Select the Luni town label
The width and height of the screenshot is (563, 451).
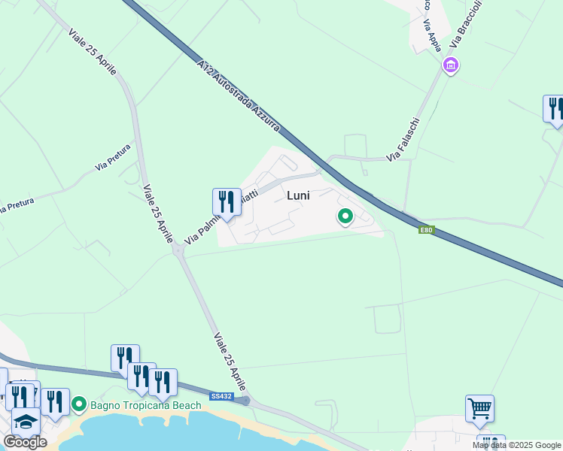click(x=298, y=195)
